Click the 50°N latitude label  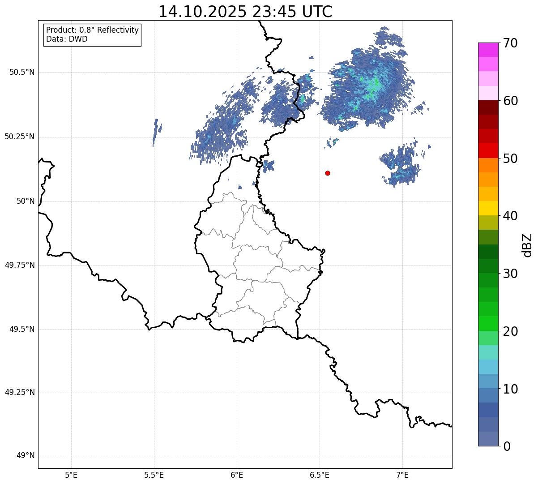[26, 201]
